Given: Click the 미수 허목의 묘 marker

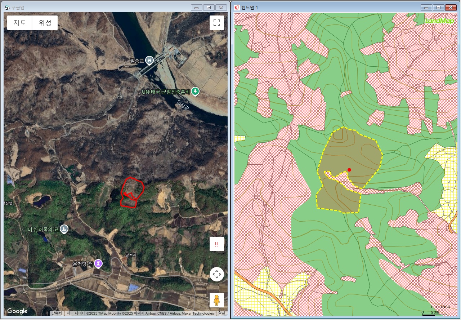Looking at the screenshot, I should coord(64,229).
